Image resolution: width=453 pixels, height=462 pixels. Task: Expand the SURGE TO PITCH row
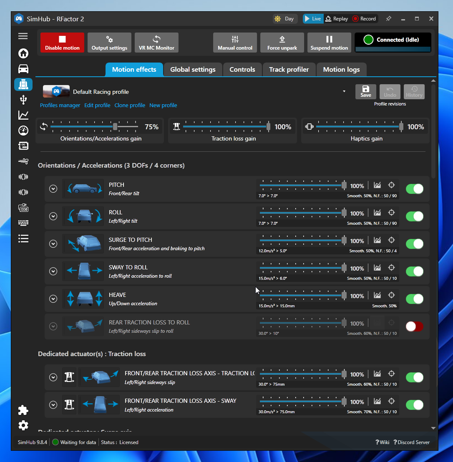(x=53, y=244)
